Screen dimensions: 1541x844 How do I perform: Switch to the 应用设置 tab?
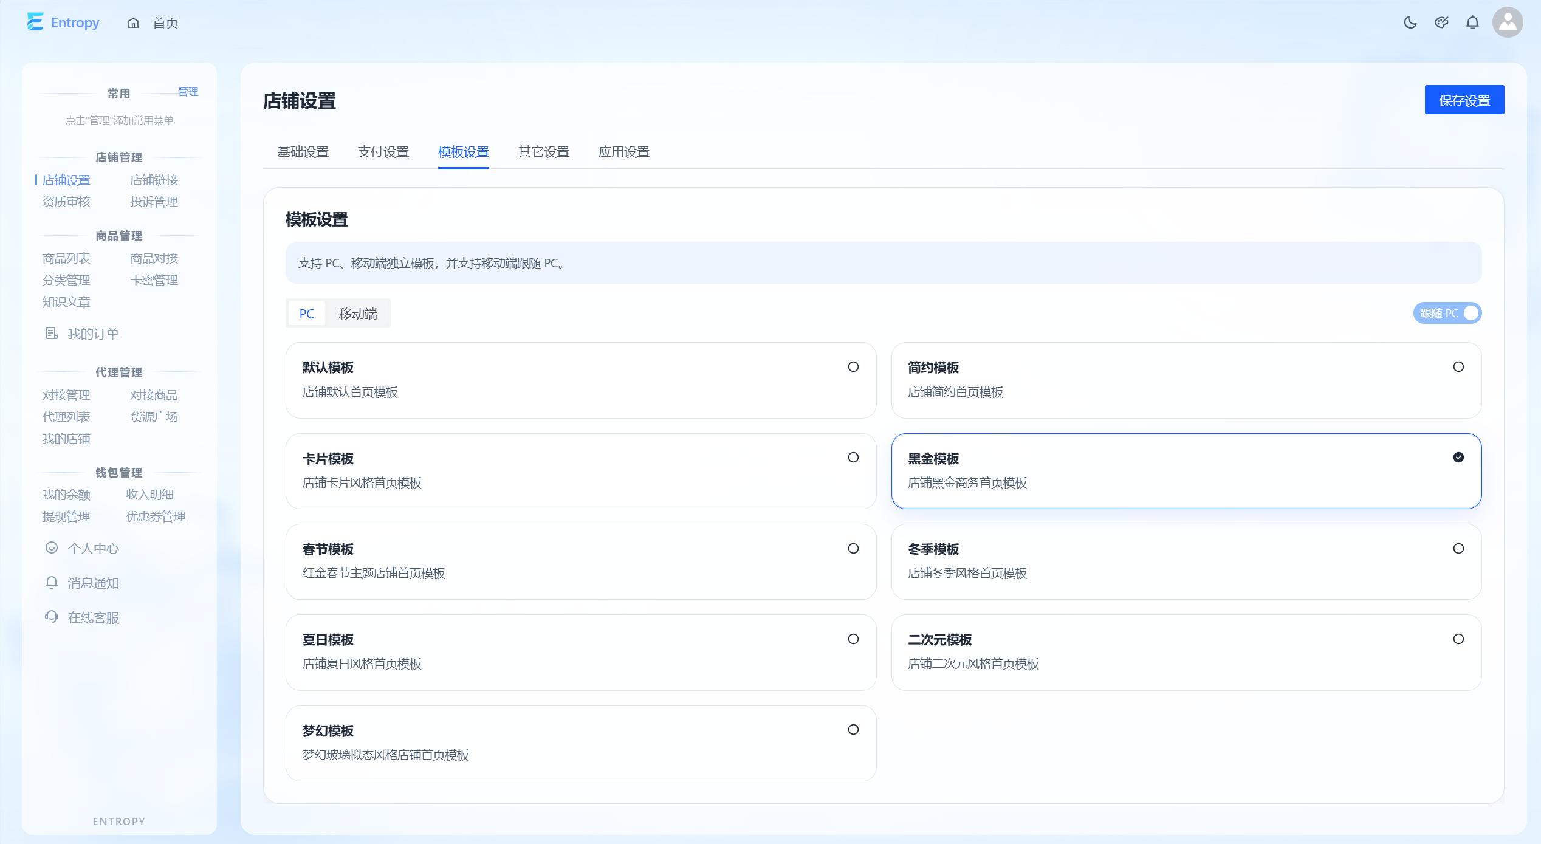click(x=624, y=152)
